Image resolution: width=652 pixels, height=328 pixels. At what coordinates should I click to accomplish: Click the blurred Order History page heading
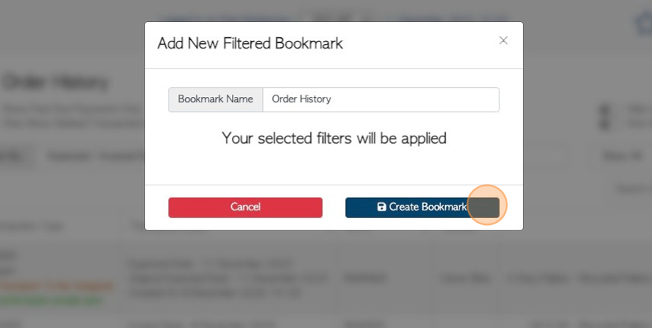[55, 83]
